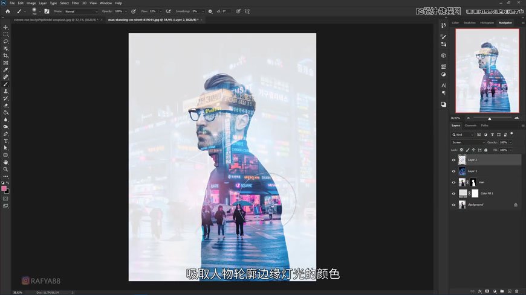This screenshot has width=526, height=295.
Task: Toggle symmetry painting butterfly icon
Action: [x=247, y=11]
